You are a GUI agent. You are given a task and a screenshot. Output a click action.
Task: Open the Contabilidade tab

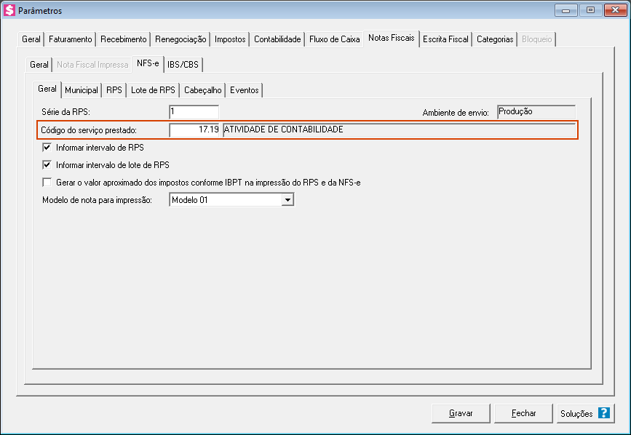click(277, 39)
